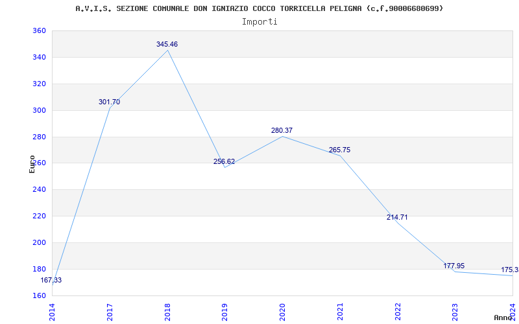Select the 2020 x-axis year label
This screenshot has height=324, width=519.
coord(283,312)
